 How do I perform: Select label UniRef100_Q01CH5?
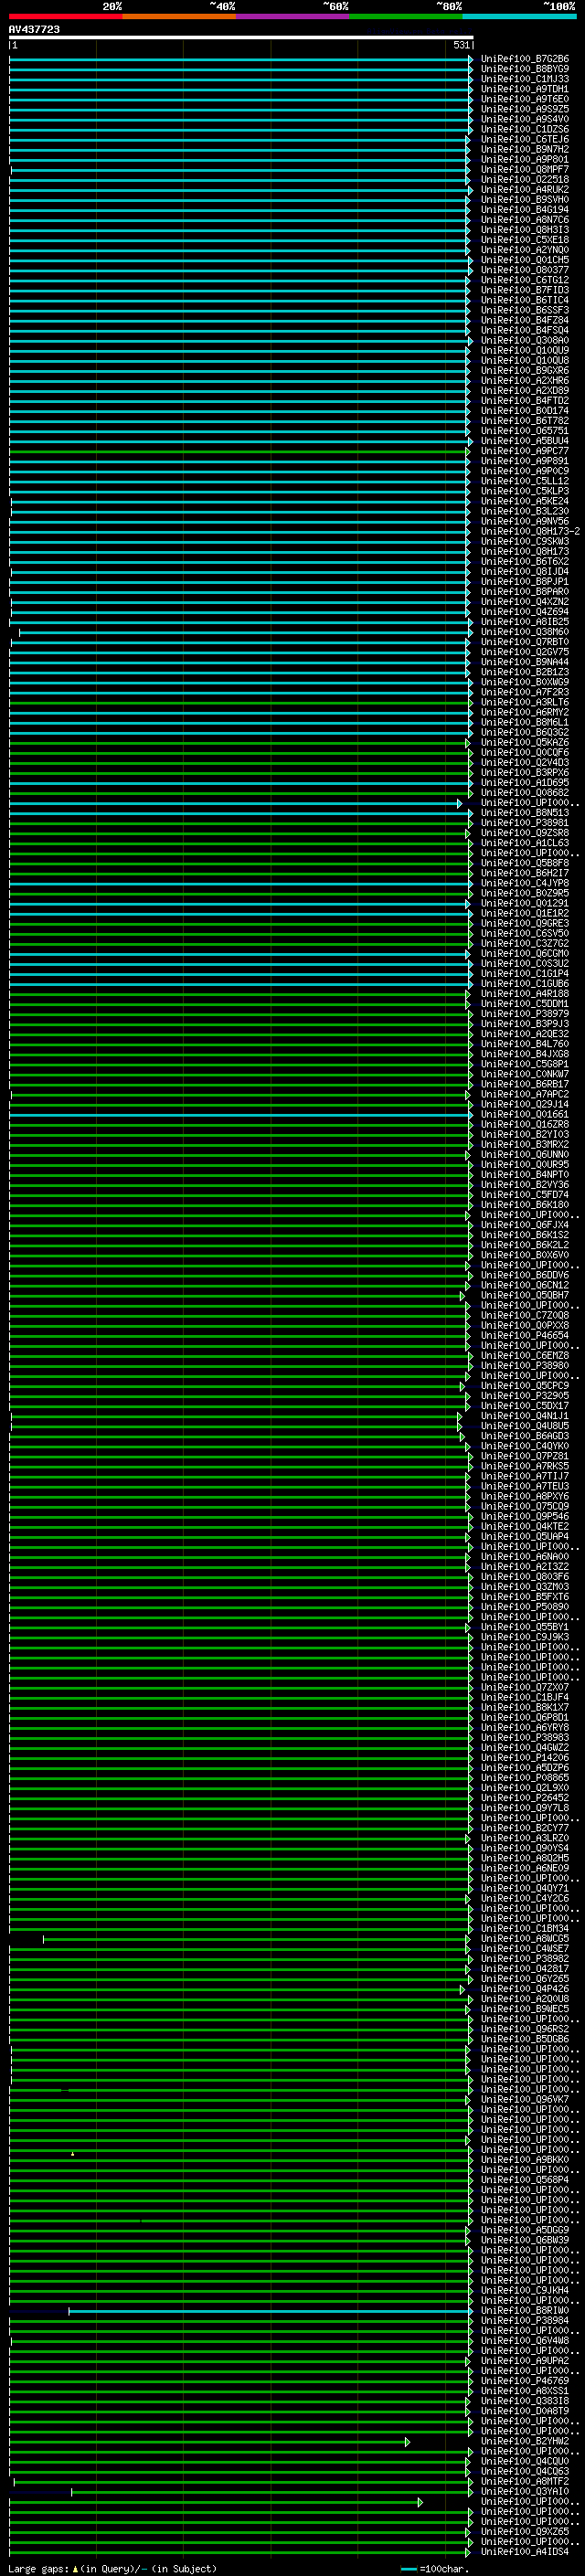pos(524,260)
